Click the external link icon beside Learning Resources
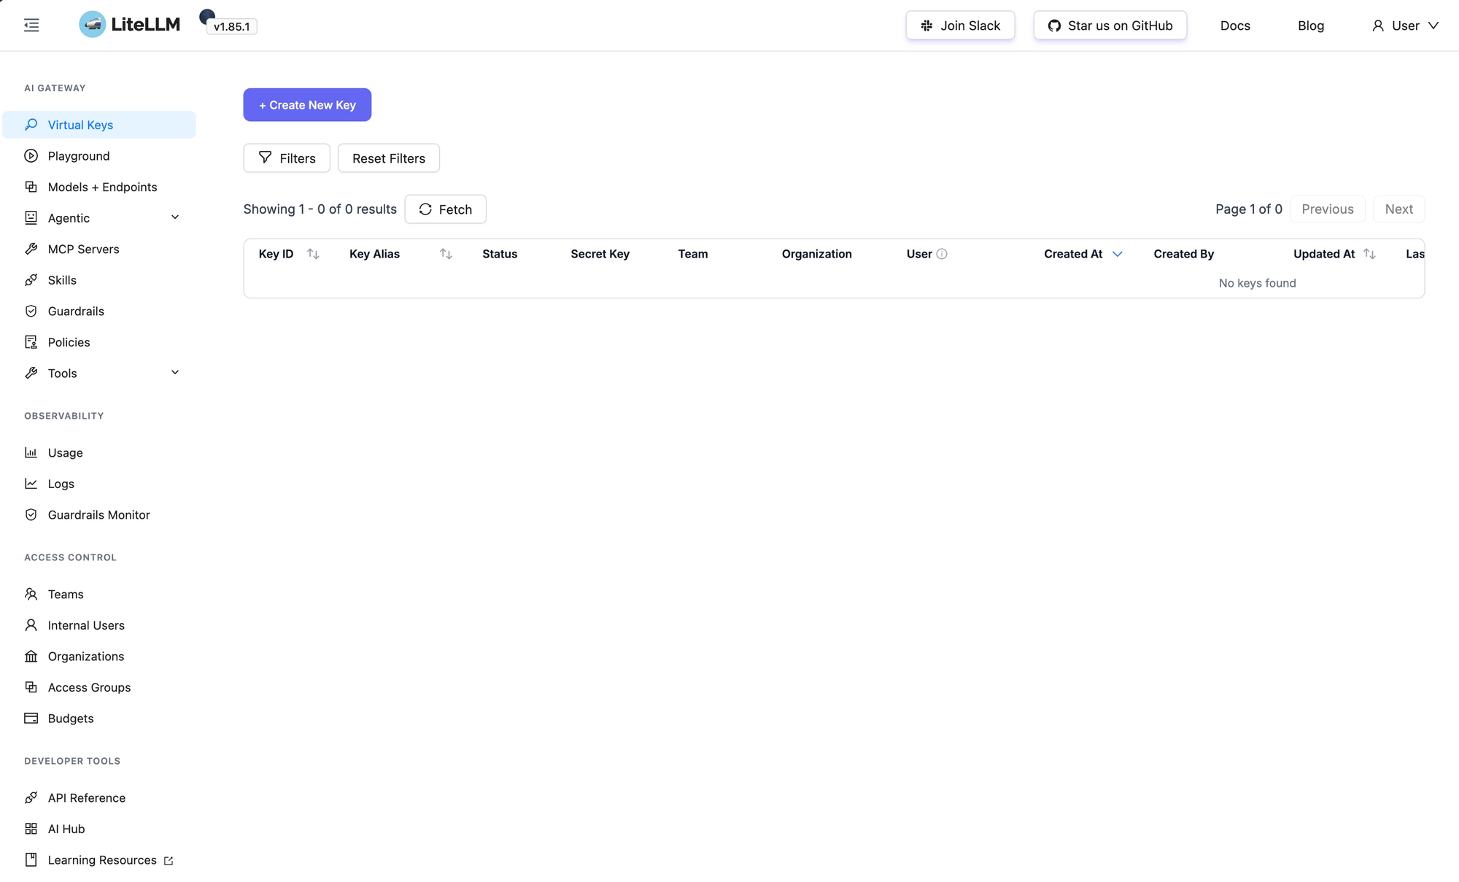Viewport: 1459px width, 882px height. (x=169, y=861)
